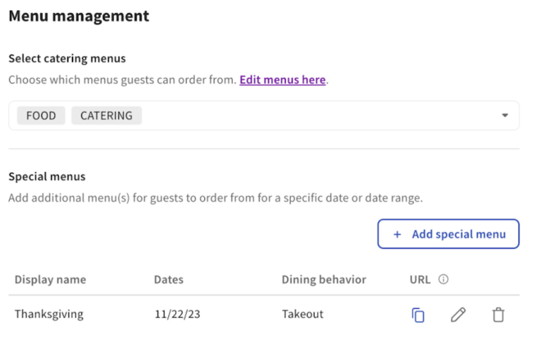Click the Thanksgiving display name entry
537x356 pixels.
[49, 314]
